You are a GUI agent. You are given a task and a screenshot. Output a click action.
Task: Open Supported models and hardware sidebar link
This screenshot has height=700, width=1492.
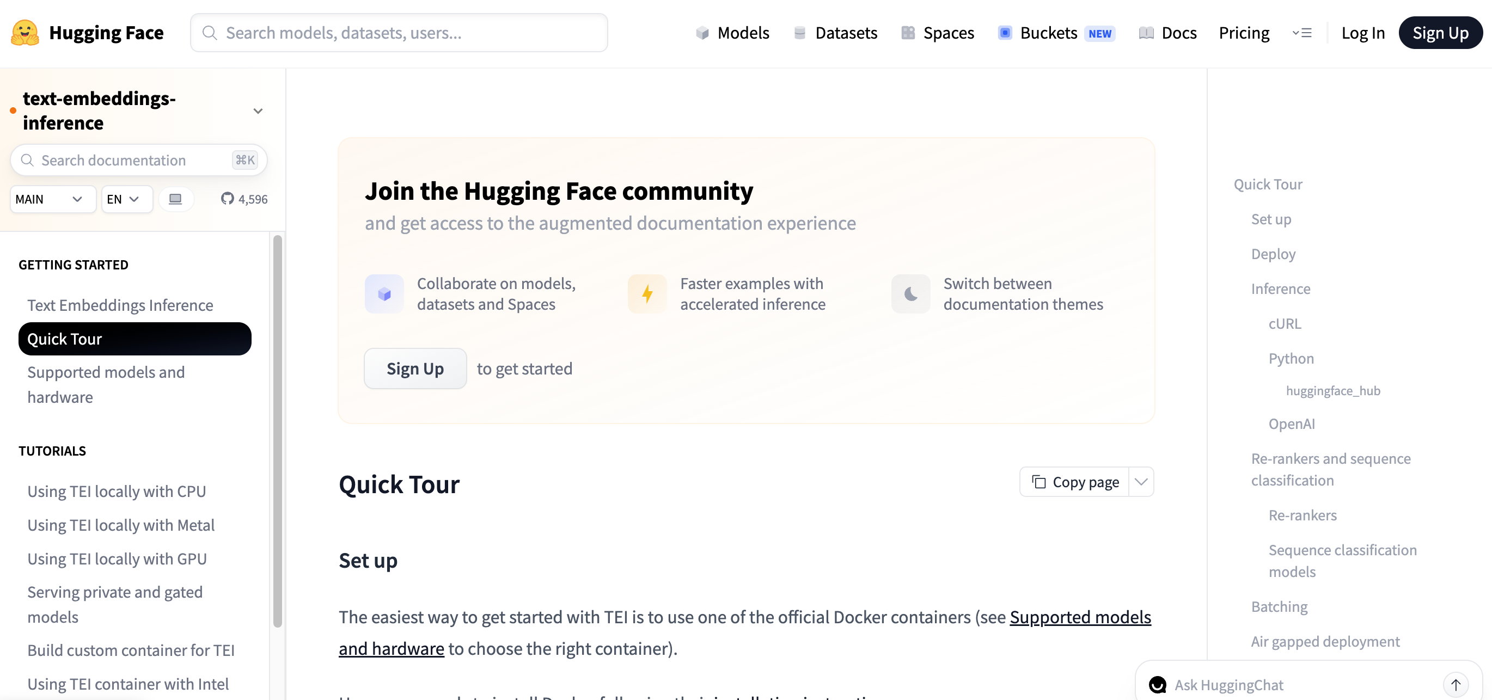[106, 384]
